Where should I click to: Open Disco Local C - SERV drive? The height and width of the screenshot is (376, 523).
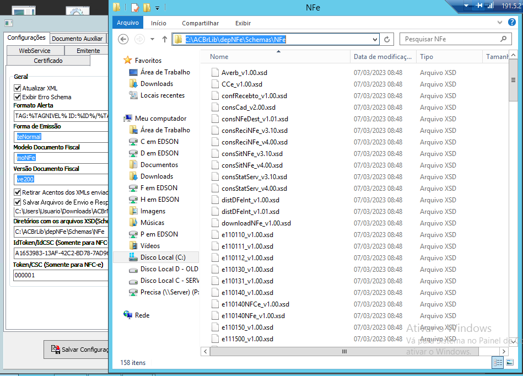164,281
